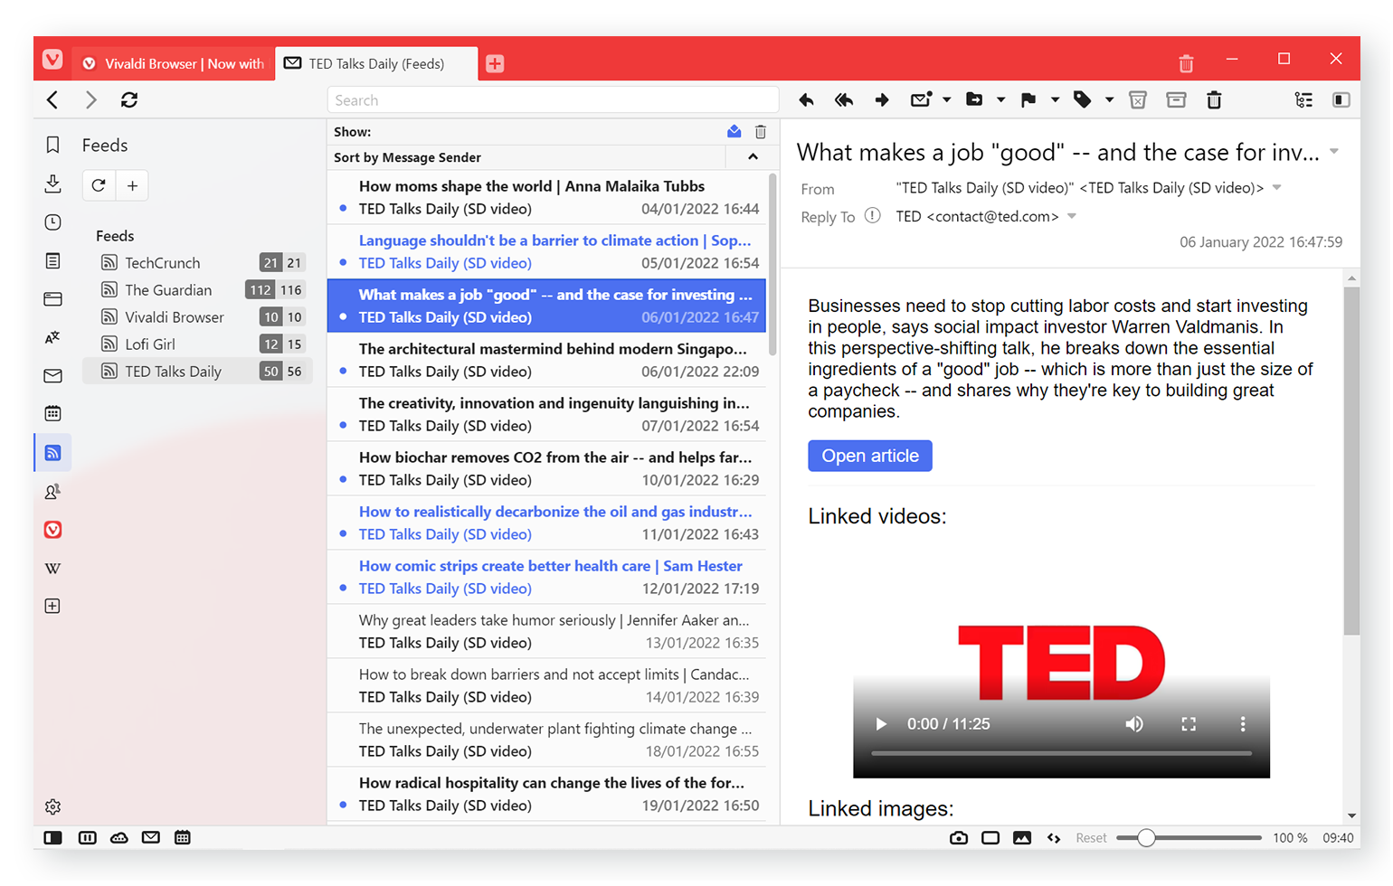Collapse the Sort by Message Sender header
Viewport: 1393px width, 886px height.
(x=753, y=157)
